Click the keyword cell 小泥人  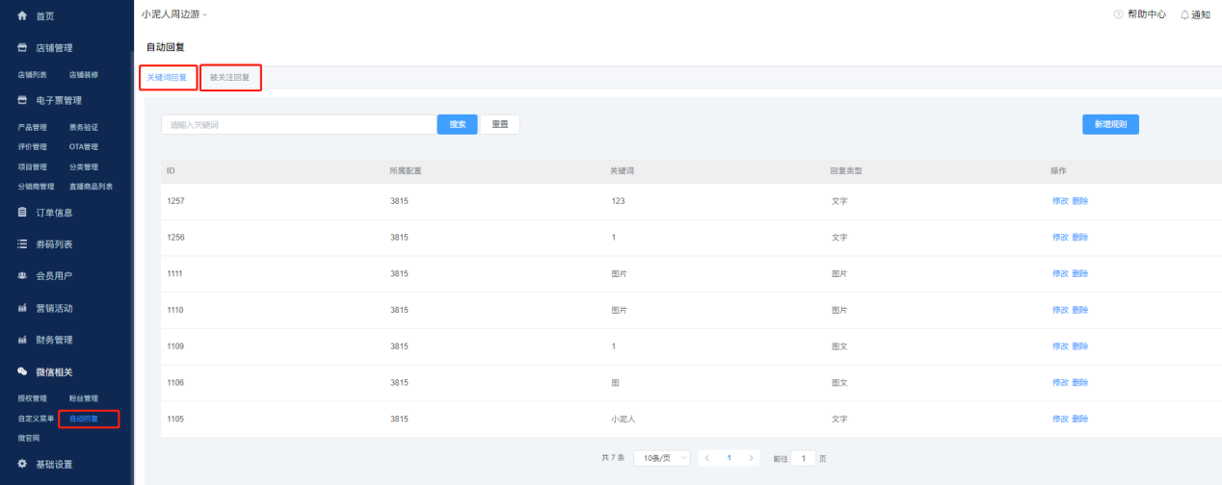623,419
